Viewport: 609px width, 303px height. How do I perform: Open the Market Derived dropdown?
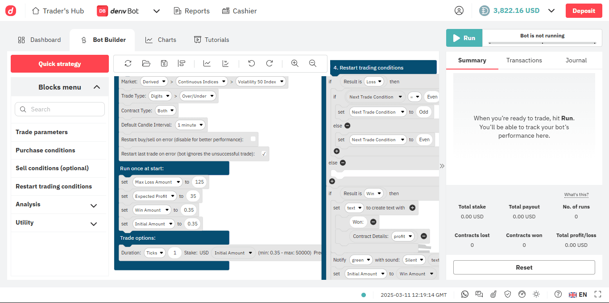coord(154,82)
